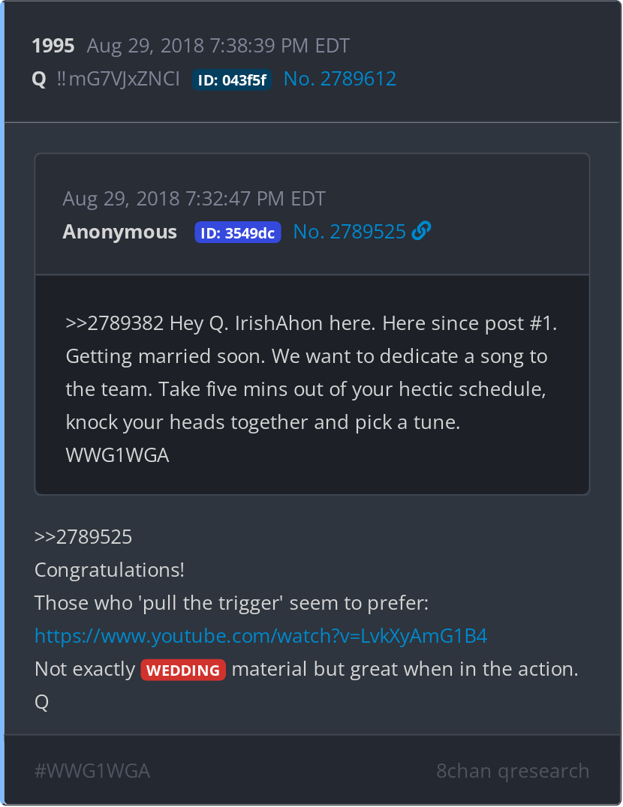This screenshot has height=807, width=623.
Task: Open post link No. 2789612
Action: [x=340, y=79]
